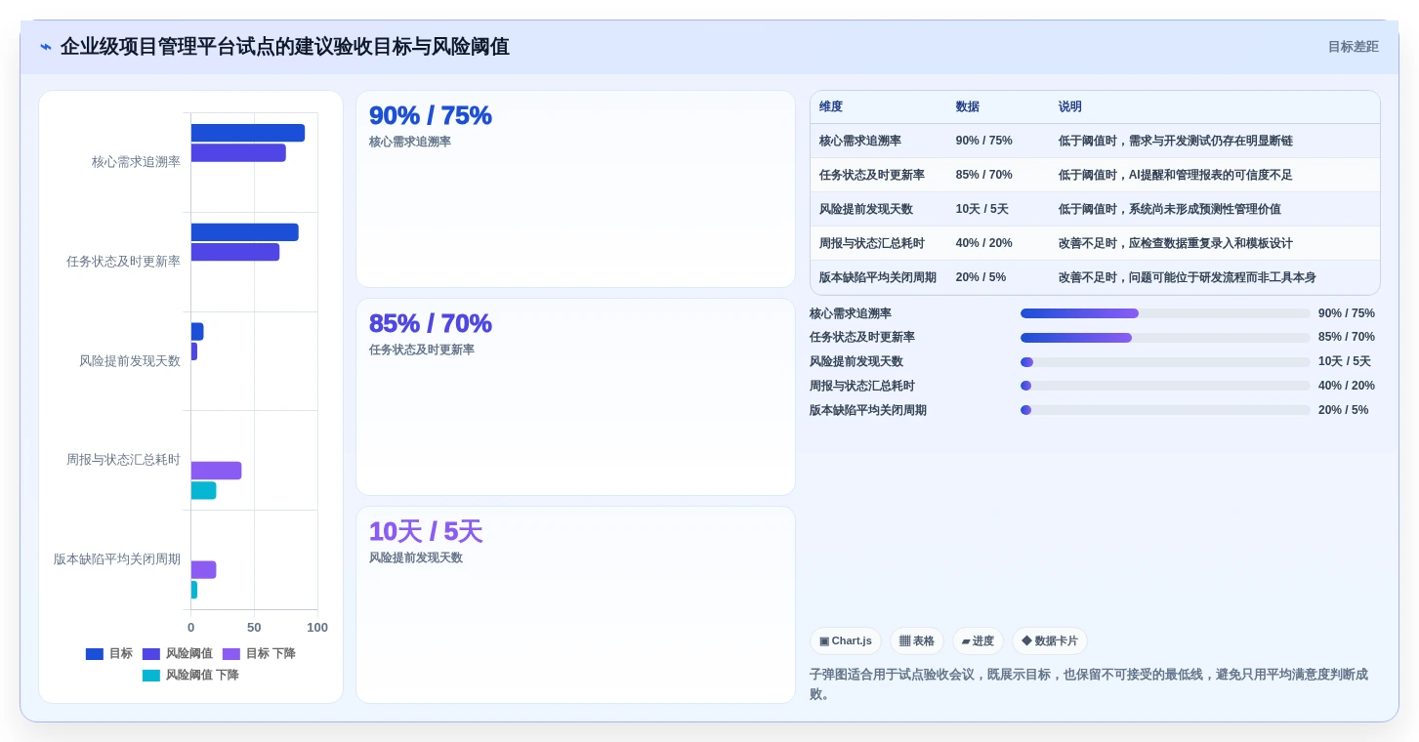Click the footer note starting with 子弹图适合用于试点验收会议
The width and height of the screenshot is (1419, 742).
1089,683
